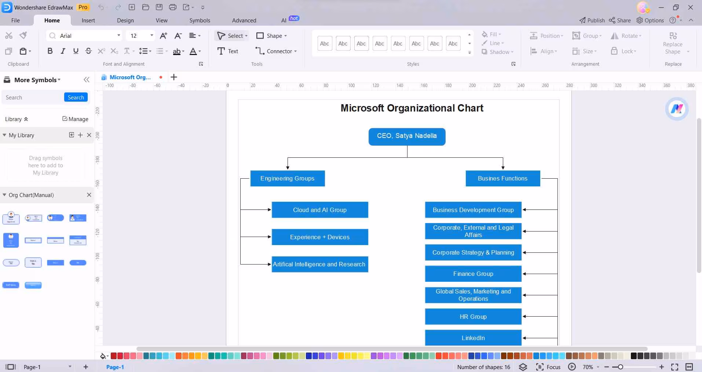Select the Format Painter brush icon

[x=23, y=35]
